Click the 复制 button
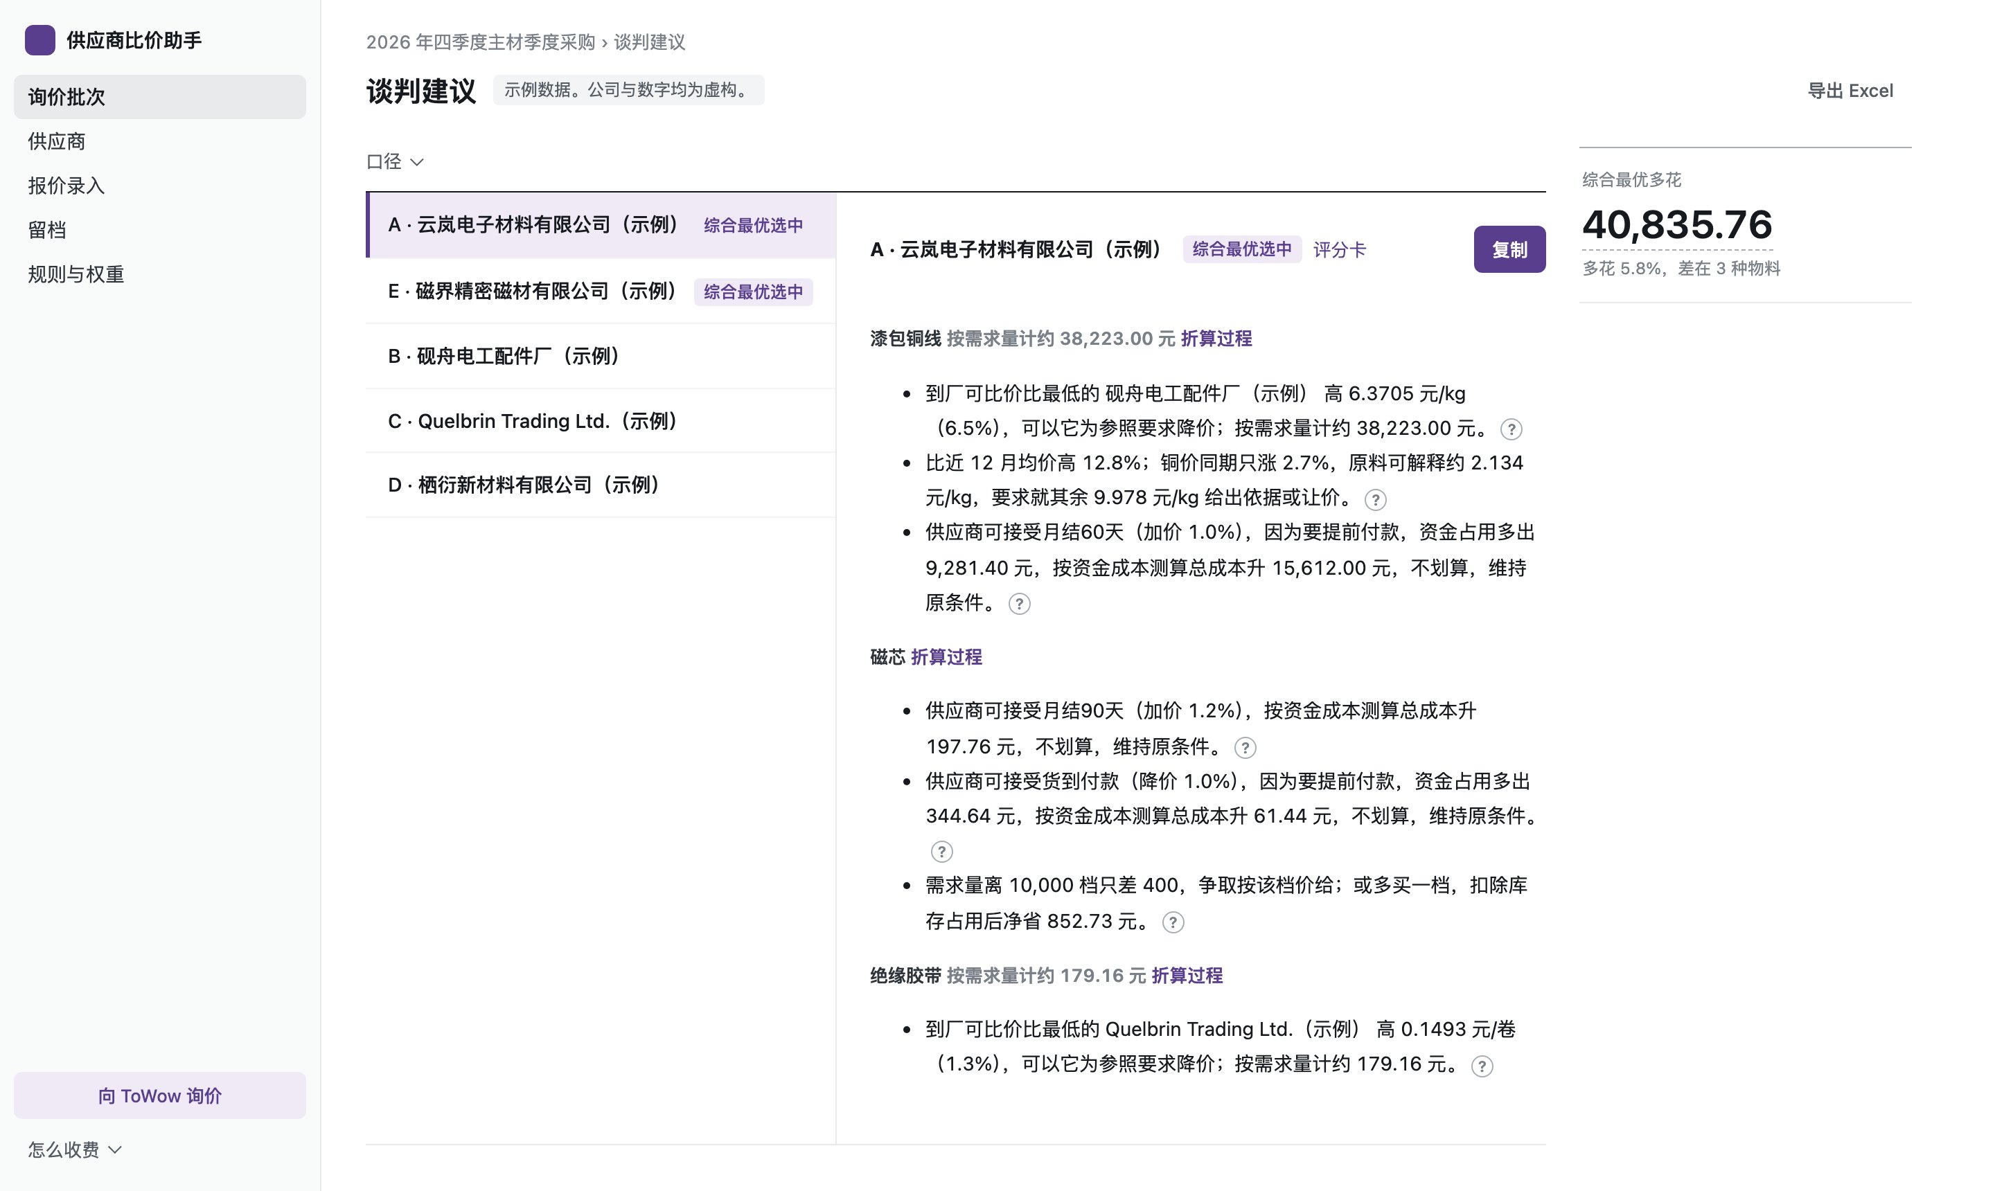 (1509, 249)
